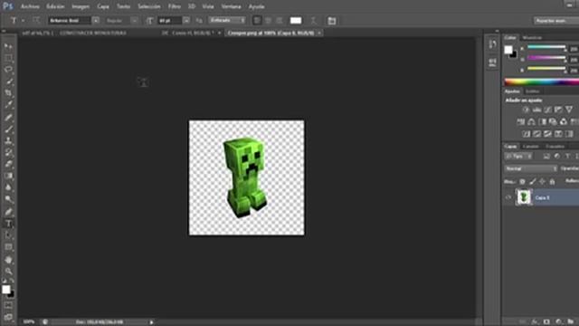
Task: Add a Hue/Saturation adjustment
Action: pos(521,121)
